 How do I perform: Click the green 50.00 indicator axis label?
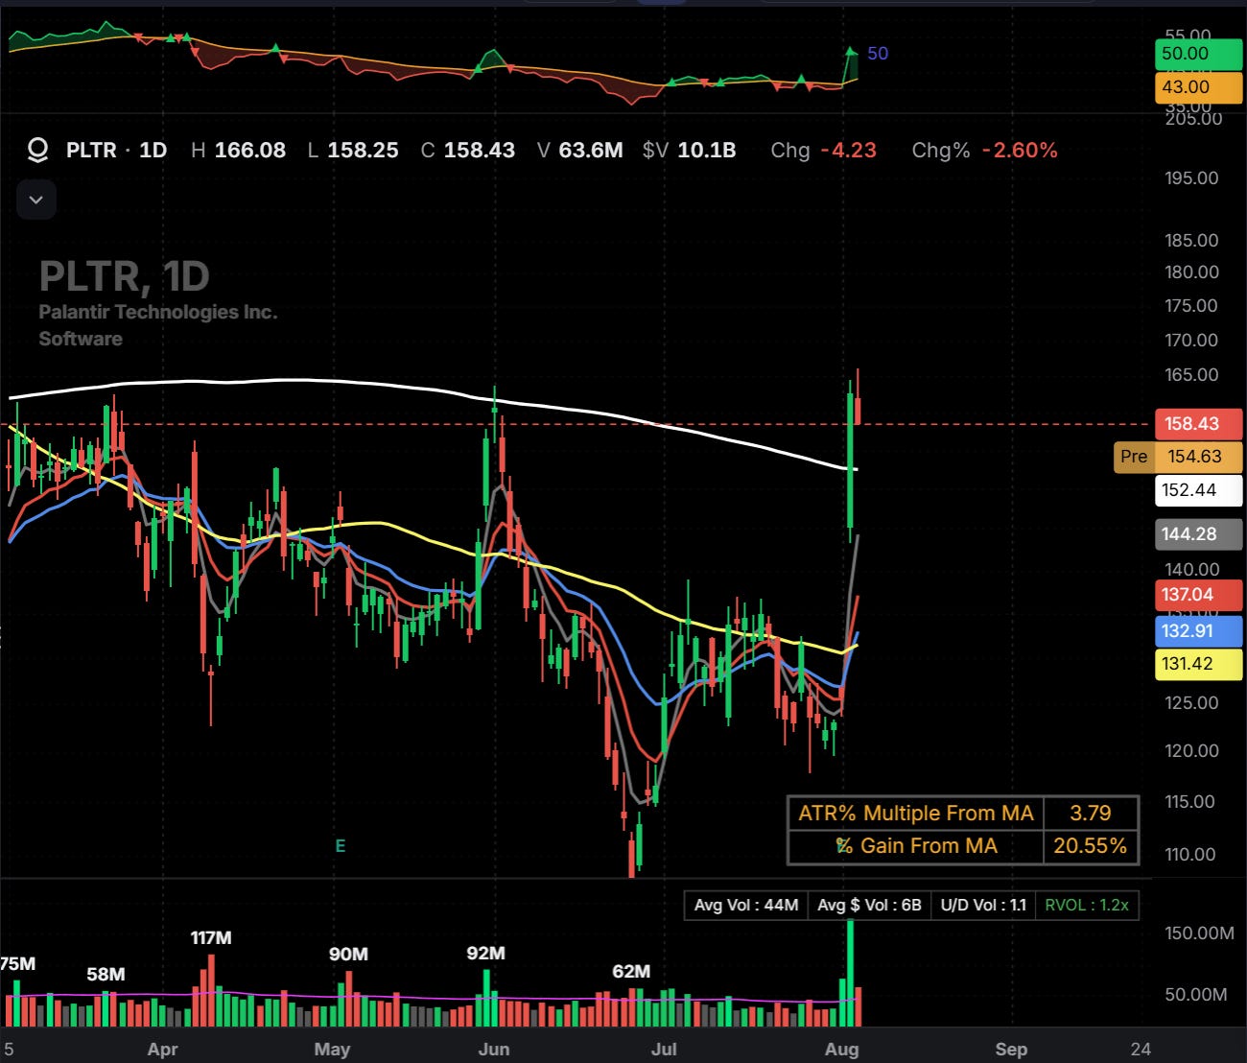pos(1199,54)
